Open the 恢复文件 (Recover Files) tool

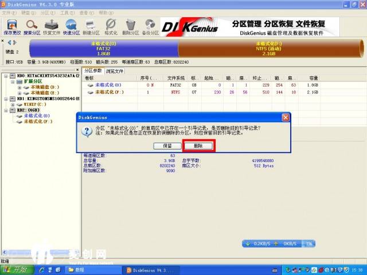tap(52, 26)
